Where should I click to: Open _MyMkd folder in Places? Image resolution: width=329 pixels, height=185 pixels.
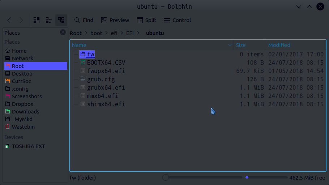tap(35, 119)
